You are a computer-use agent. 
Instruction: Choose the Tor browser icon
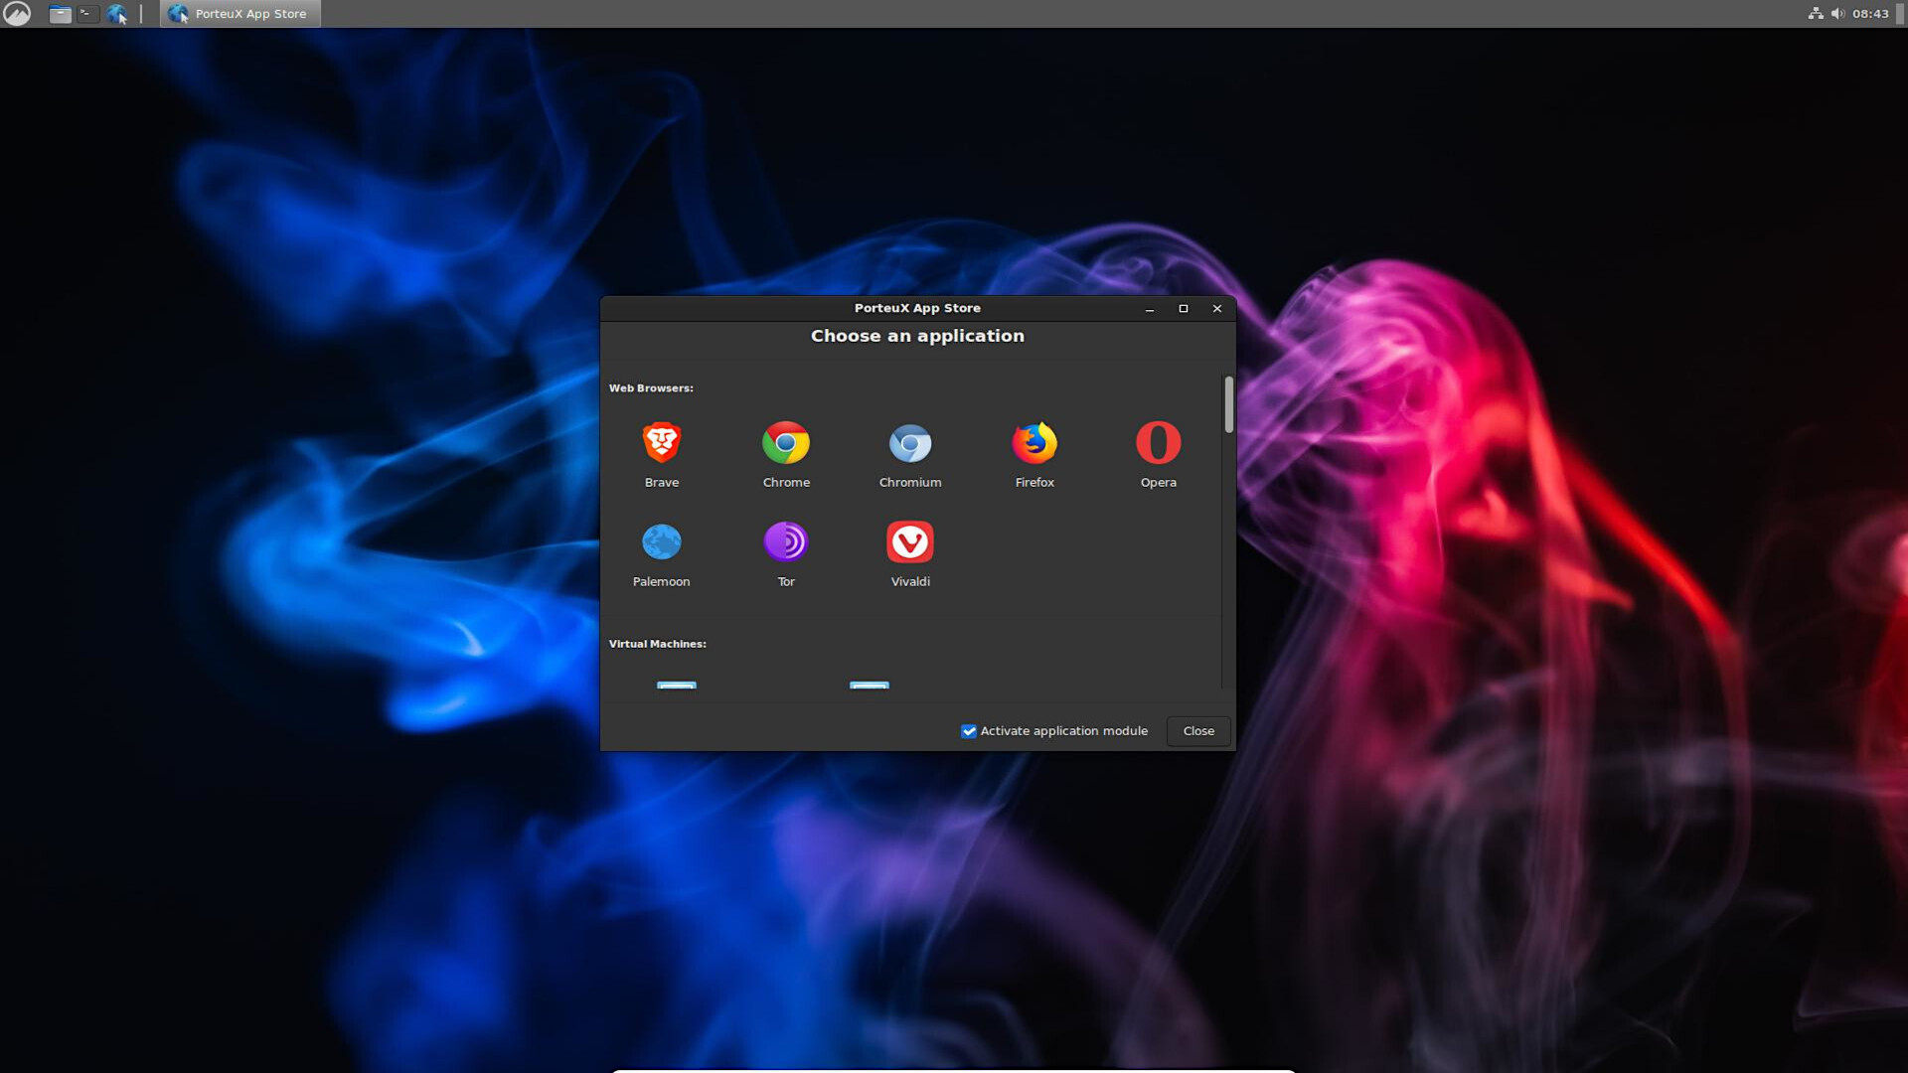pyautogui.click(x=785, y=542)
